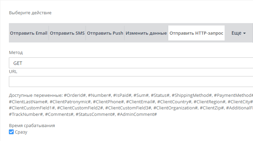This screenshot has width=253, height=141.
Task: Click the #Status# variable
Action: pos(160,95)
